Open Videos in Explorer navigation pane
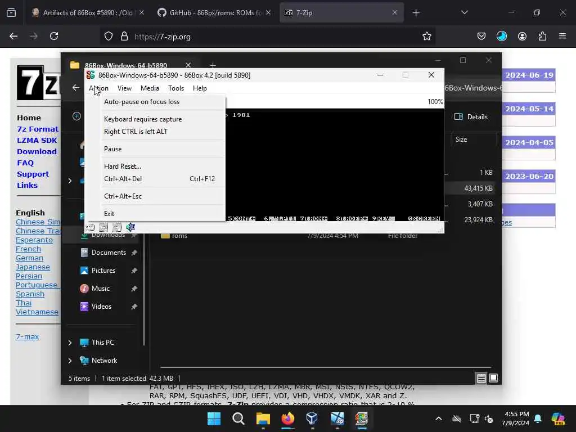Screen dimensions: 576x432 (101, 307)
